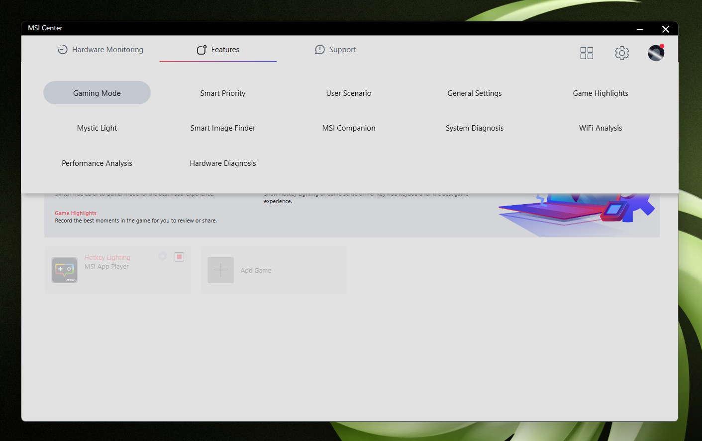Click the Add Game label
The height and width of the screenshot is (441, 702).
pos(256,271)
